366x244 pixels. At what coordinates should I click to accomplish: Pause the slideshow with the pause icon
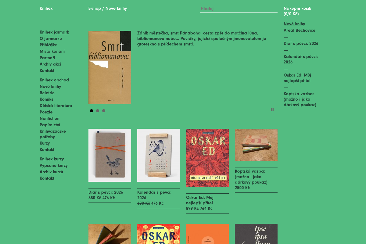pos(272,110)
